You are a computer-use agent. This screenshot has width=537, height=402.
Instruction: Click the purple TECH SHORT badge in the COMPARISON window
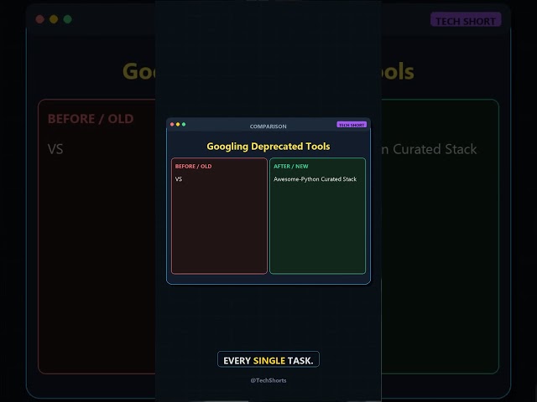pyautogui.click(x=352, y=125)
